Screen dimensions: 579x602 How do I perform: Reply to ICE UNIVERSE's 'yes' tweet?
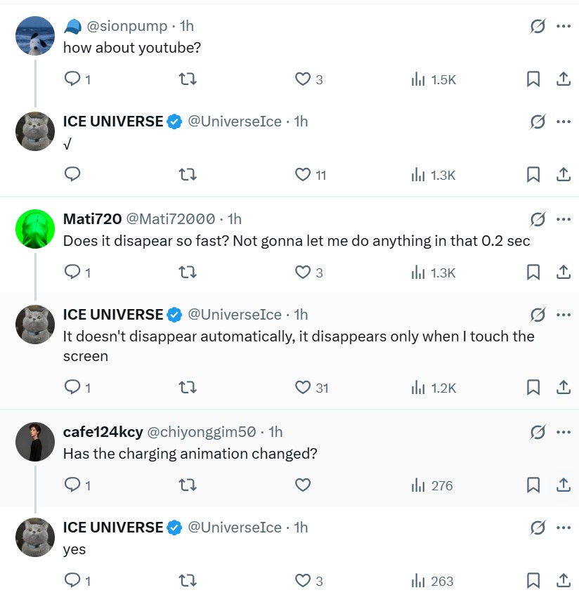pyautogui.click(x=73, y=581)
